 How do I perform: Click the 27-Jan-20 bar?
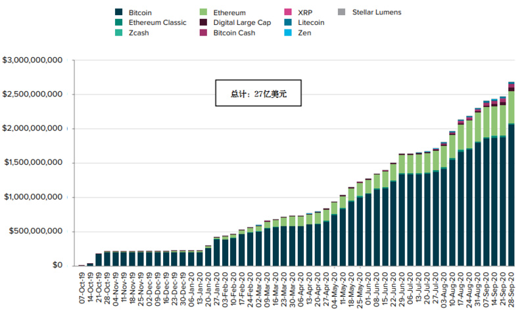point(216,251)
